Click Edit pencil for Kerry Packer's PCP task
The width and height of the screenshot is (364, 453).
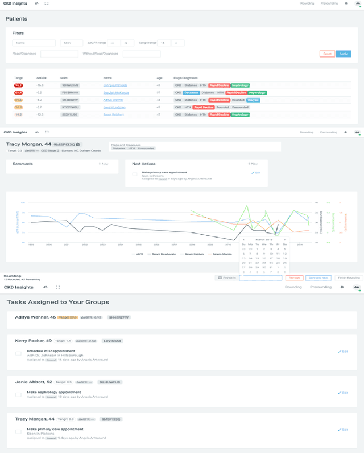coord(343,352)
